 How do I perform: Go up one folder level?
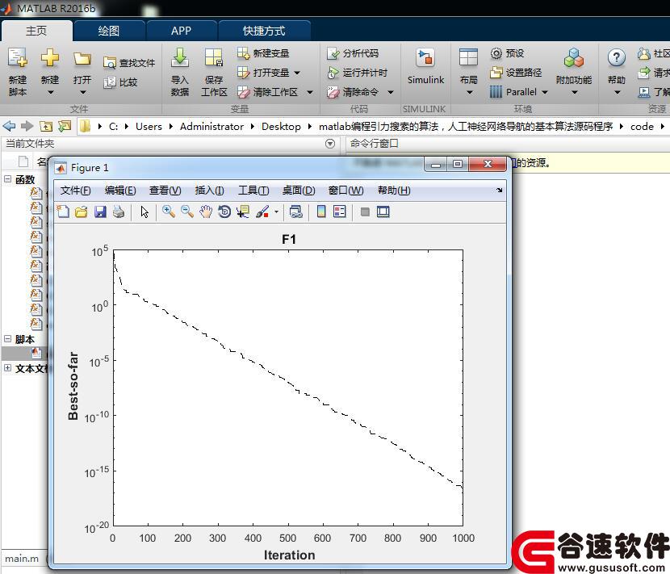tap(46, 126)
